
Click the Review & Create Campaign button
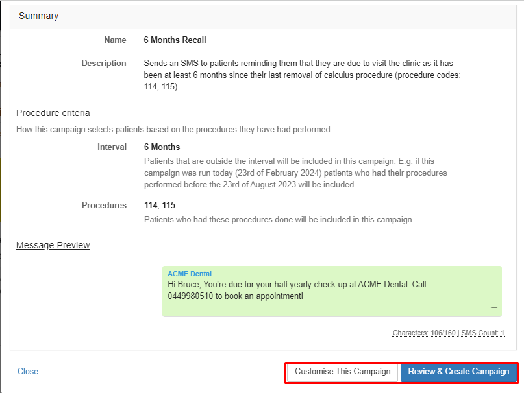pos(458,372)
